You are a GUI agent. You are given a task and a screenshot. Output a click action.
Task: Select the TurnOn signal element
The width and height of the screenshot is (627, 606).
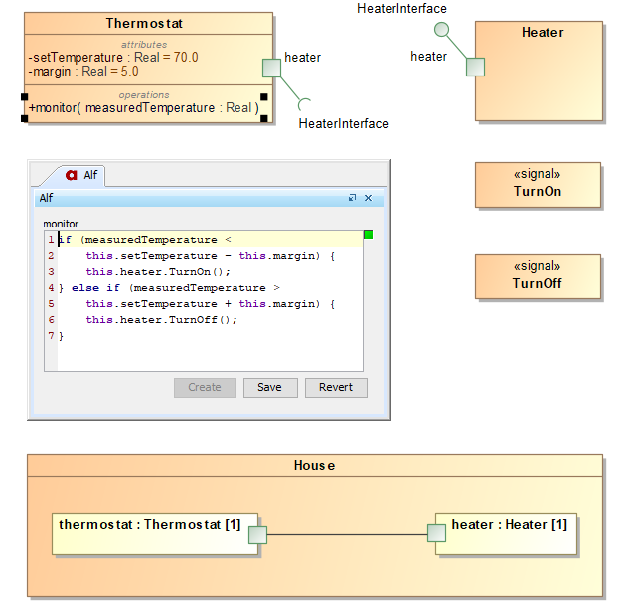click(x=538, y=184)
